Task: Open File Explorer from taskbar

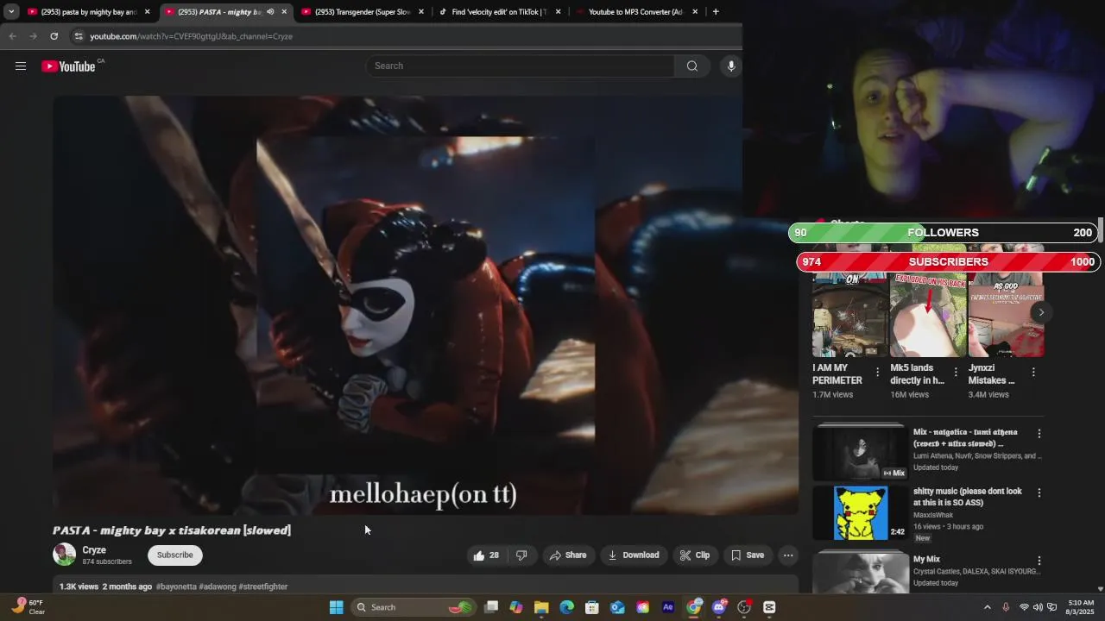Action: pos(541,607)
